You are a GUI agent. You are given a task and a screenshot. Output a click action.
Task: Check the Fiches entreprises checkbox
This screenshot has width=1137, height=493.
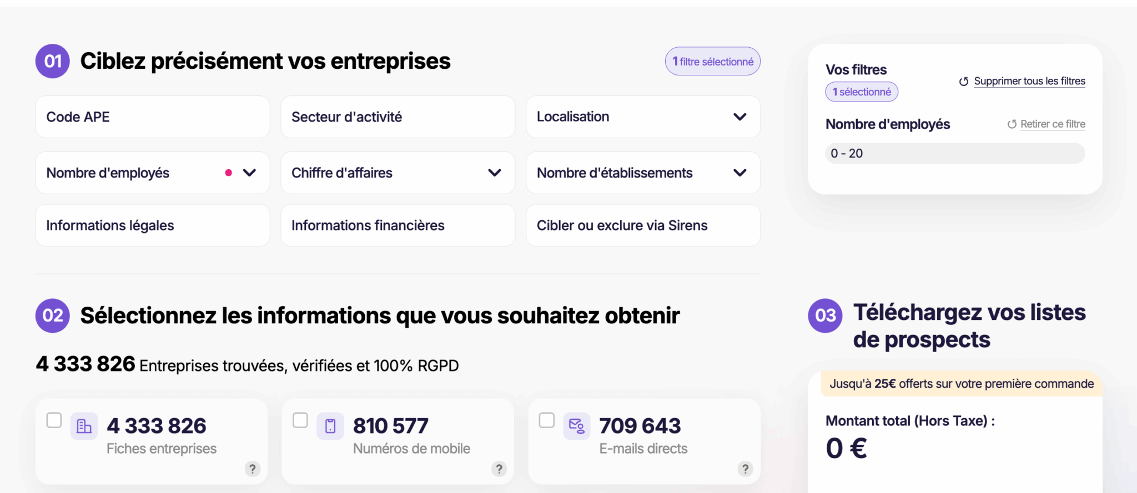tap(54, 420)
